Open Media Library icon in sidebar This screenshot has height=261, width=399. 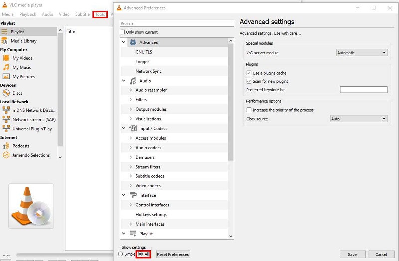point(4,41)
